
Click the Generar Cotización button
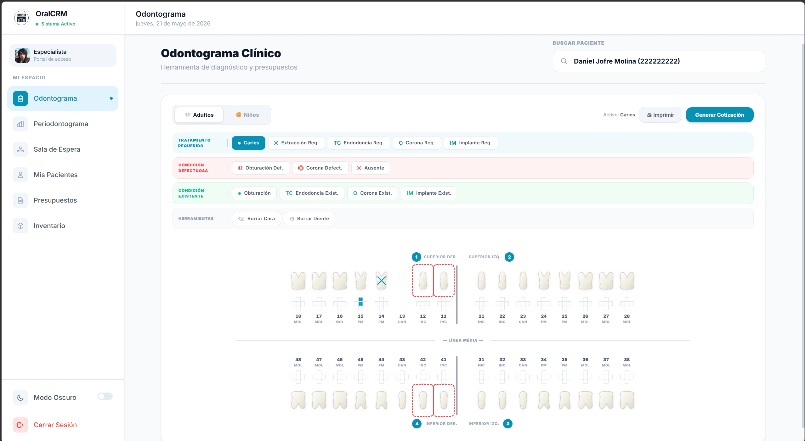720,115
